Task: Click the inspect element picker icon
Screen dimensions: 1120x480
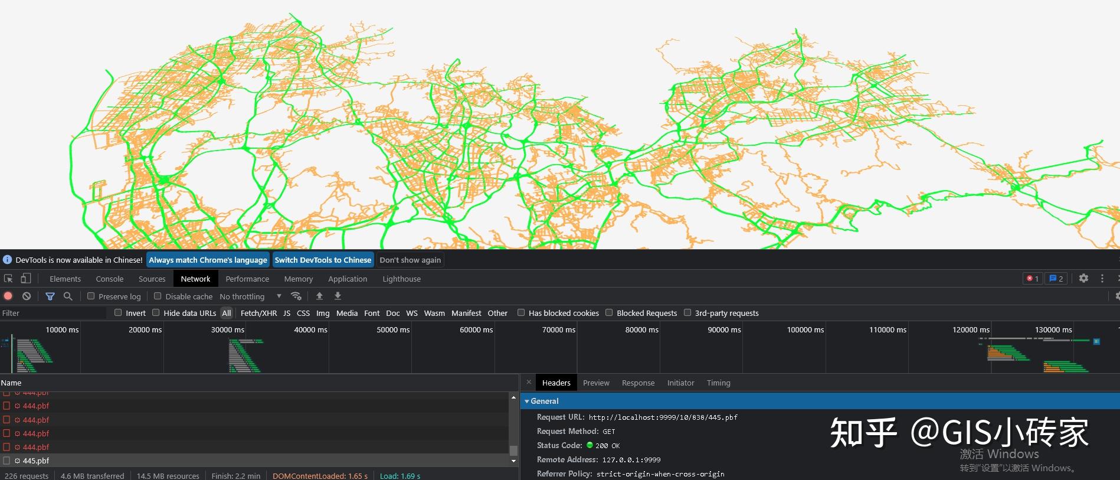Action: (x=8, y=279)
